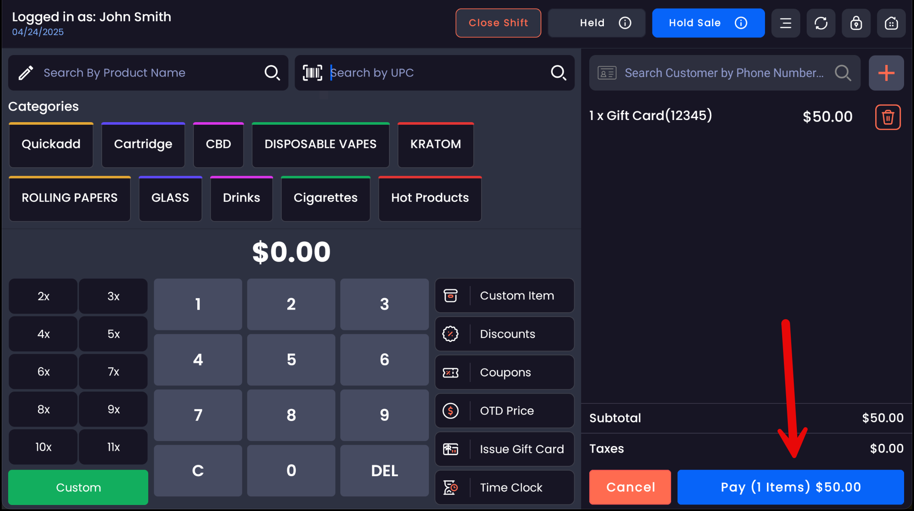Image resolution: width=914 pixels, height=511 pixels.
Task: Focus the Search Customer by Phone field
Action: tap(724, 73)
